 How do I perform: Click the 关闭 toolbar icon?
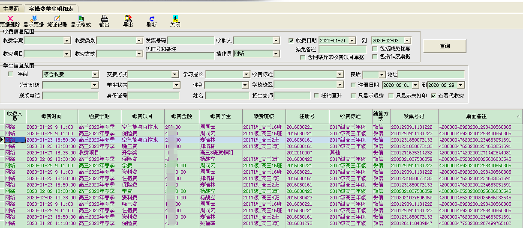click(175, 18)
